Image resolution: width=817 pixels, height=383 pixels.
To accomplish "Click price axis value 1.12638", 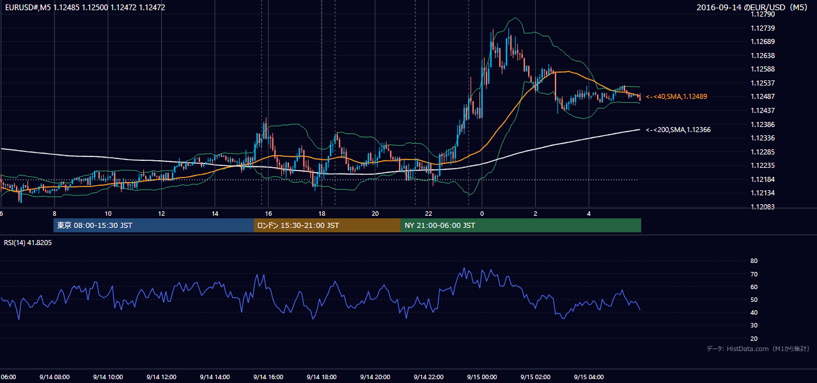I will 763,56.
